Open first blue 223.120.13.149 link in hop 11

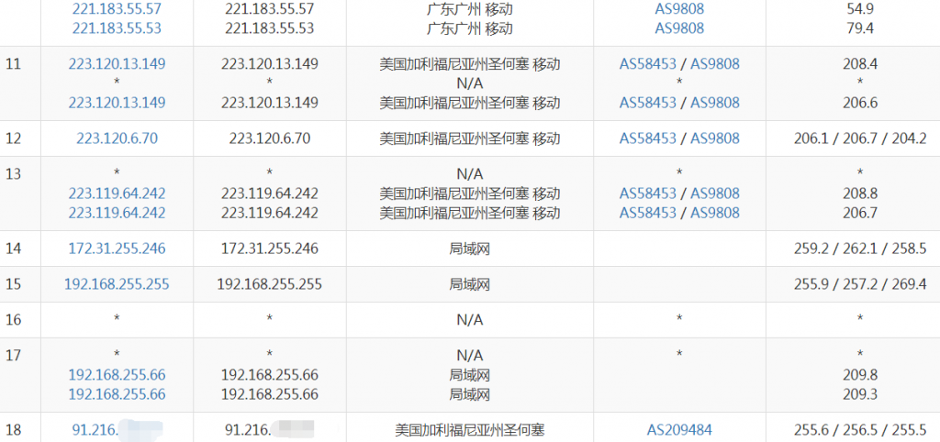pos(117,64)
